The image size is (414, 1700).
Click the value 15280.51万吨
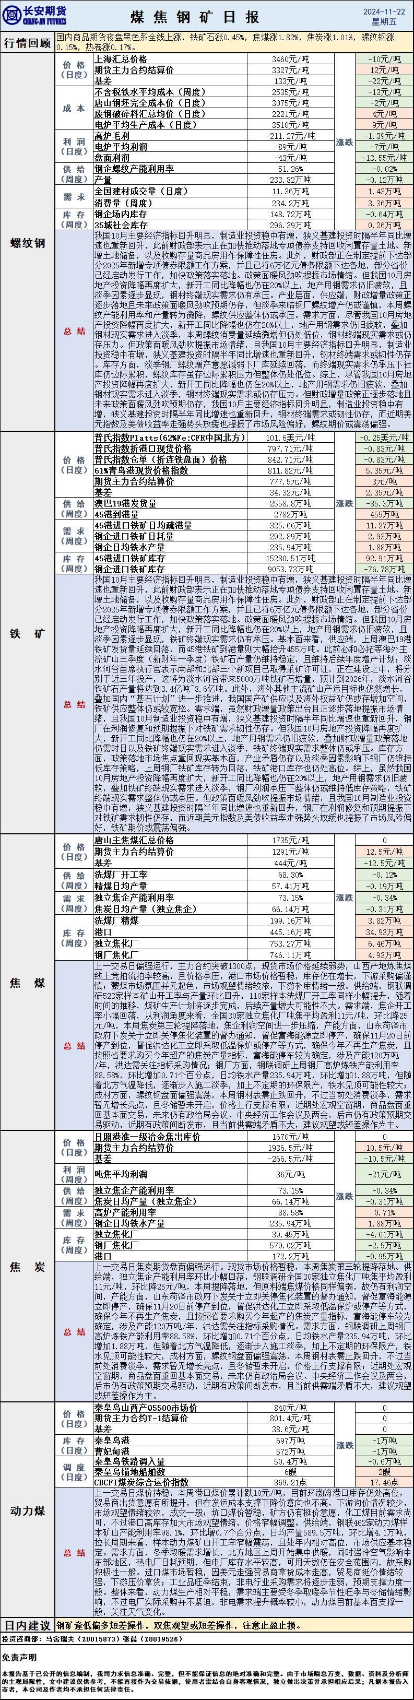290,558
